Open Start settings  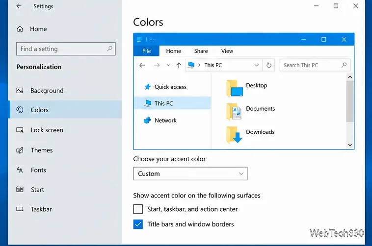64,190
